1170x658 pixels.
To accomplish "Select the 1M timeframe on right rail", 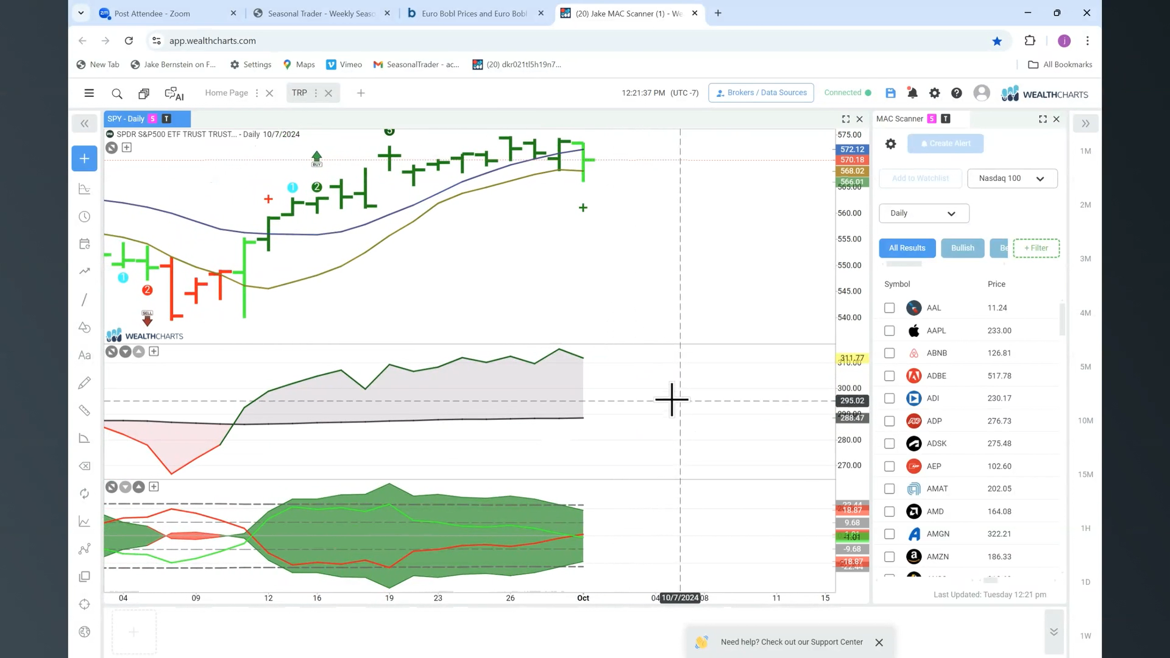I will pos(1085,151).
